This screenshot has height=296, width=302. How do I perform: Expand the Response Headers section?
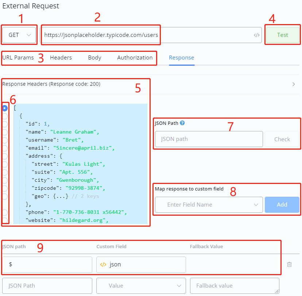[x=294, y=84]
